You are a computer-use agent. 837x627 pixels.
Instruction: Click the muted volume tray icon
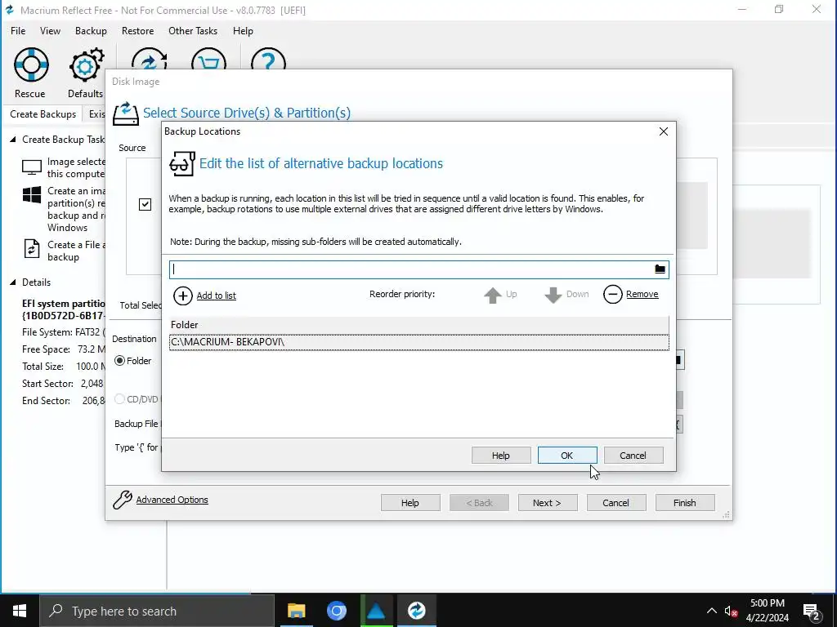[731, 611]
